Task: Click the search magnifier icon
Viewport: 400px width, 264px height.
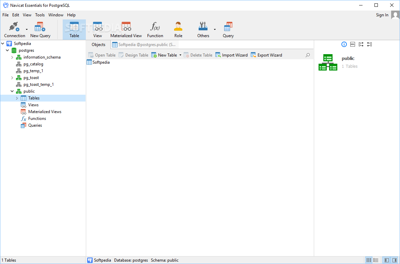Action: (x=308, y=55)
